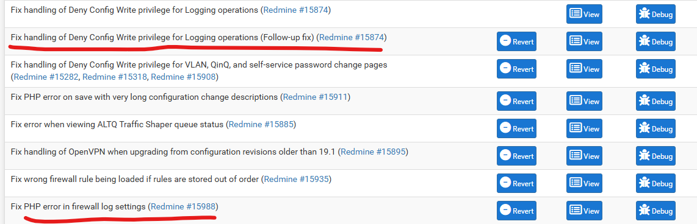Viewport: 697px width, 224px height.
Task: Open Redmine #15895 link
Action: (x=373, y=152)
